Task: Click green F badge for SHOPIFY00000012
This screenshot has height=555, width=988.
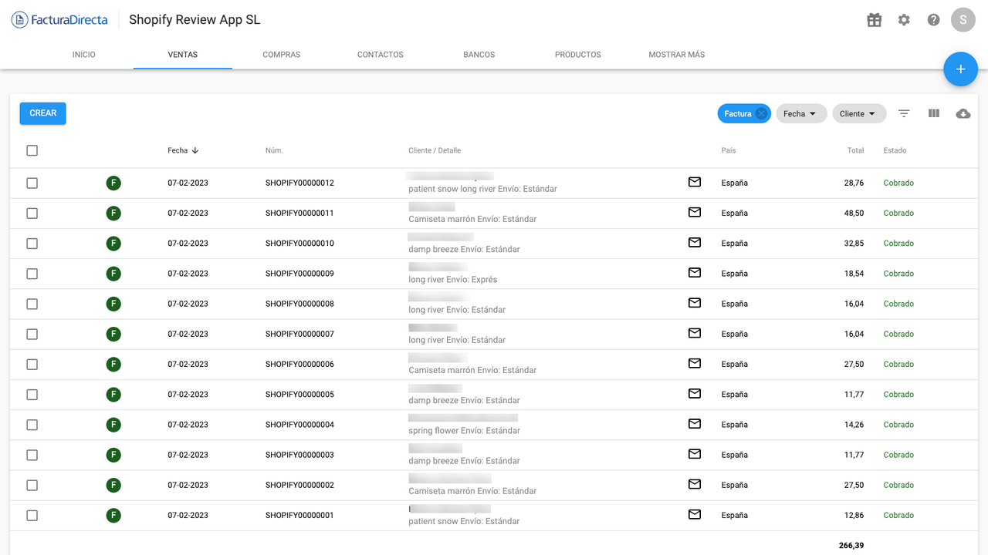Action: (113, 183)
